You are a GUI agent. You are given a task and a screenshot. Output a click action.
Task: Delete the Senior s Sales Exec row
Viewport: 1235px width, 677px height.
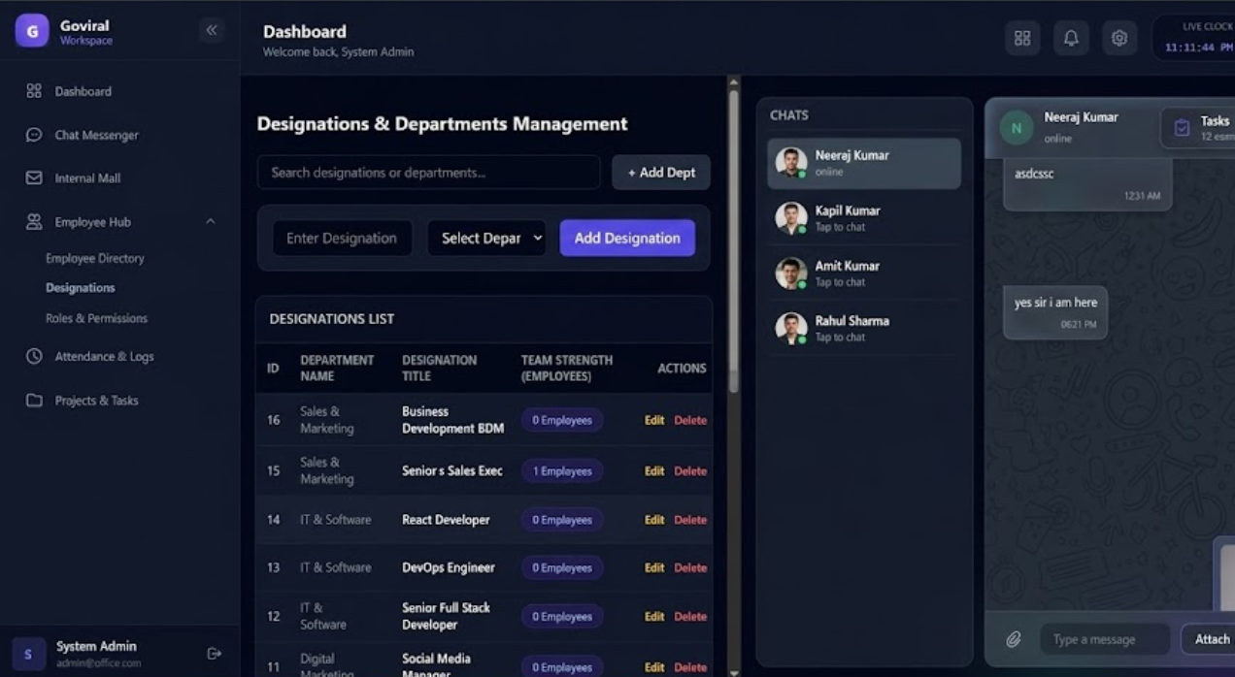pos(690,470)
